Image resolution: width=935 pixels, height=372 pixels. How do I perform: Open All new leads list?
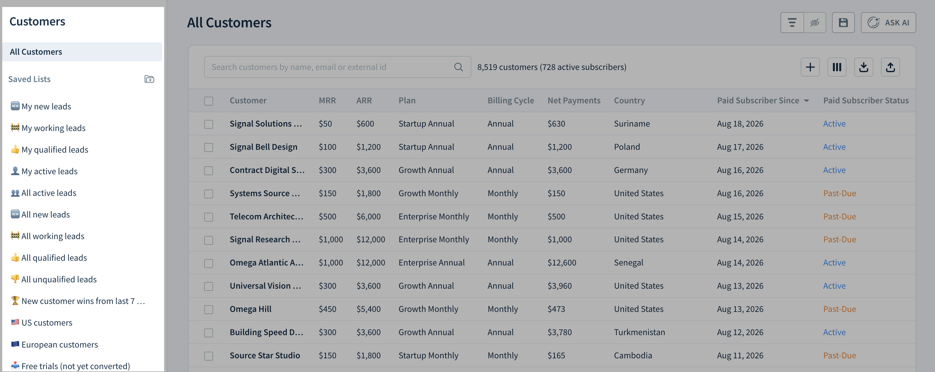coord(40,215)
